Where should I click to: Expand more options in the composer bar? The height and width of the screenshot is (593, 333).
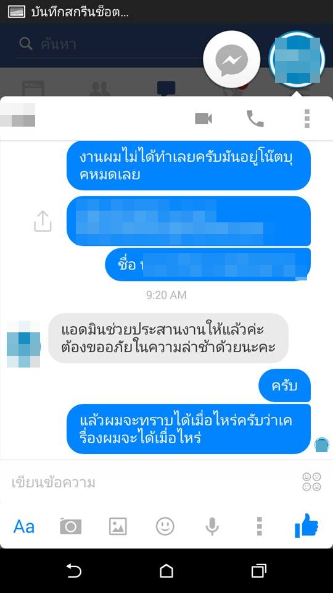pos(259,526)
